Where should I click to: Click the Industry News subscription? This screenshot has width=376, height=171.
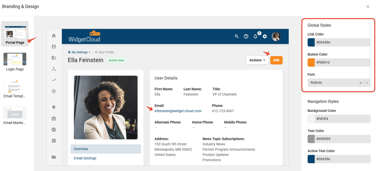tap(214, 144)
